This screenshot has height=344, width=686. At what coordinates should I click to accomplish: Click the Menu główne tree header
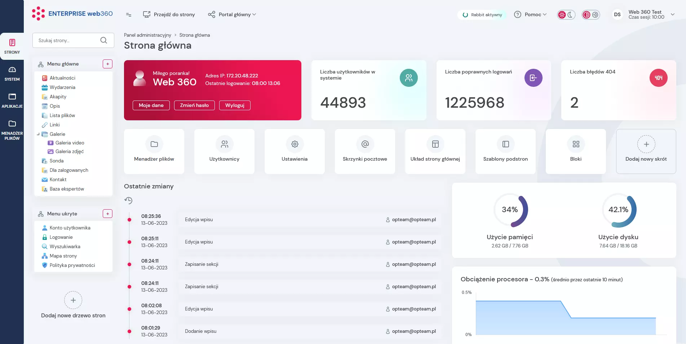coord(63,64)
